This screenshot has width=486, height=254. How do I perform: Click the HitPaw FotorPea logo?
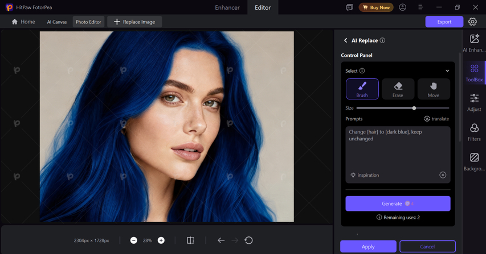click(x=10, y=7)
